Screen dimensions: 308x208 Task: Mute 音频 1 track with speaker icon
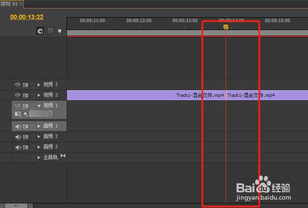(18, 126)
